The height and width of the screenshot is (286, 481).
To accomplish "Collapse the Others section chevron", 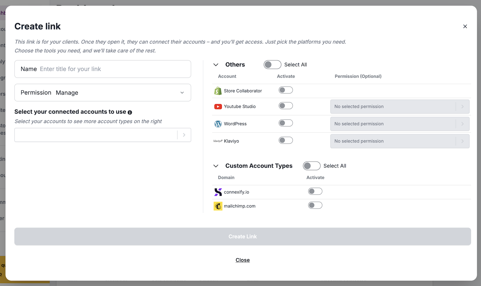I will [216, 65].
